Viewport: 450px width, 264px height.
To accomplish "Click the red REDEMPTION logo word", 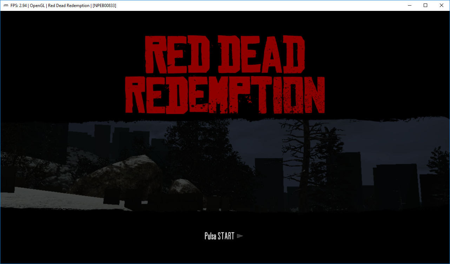I will point(225,95).
